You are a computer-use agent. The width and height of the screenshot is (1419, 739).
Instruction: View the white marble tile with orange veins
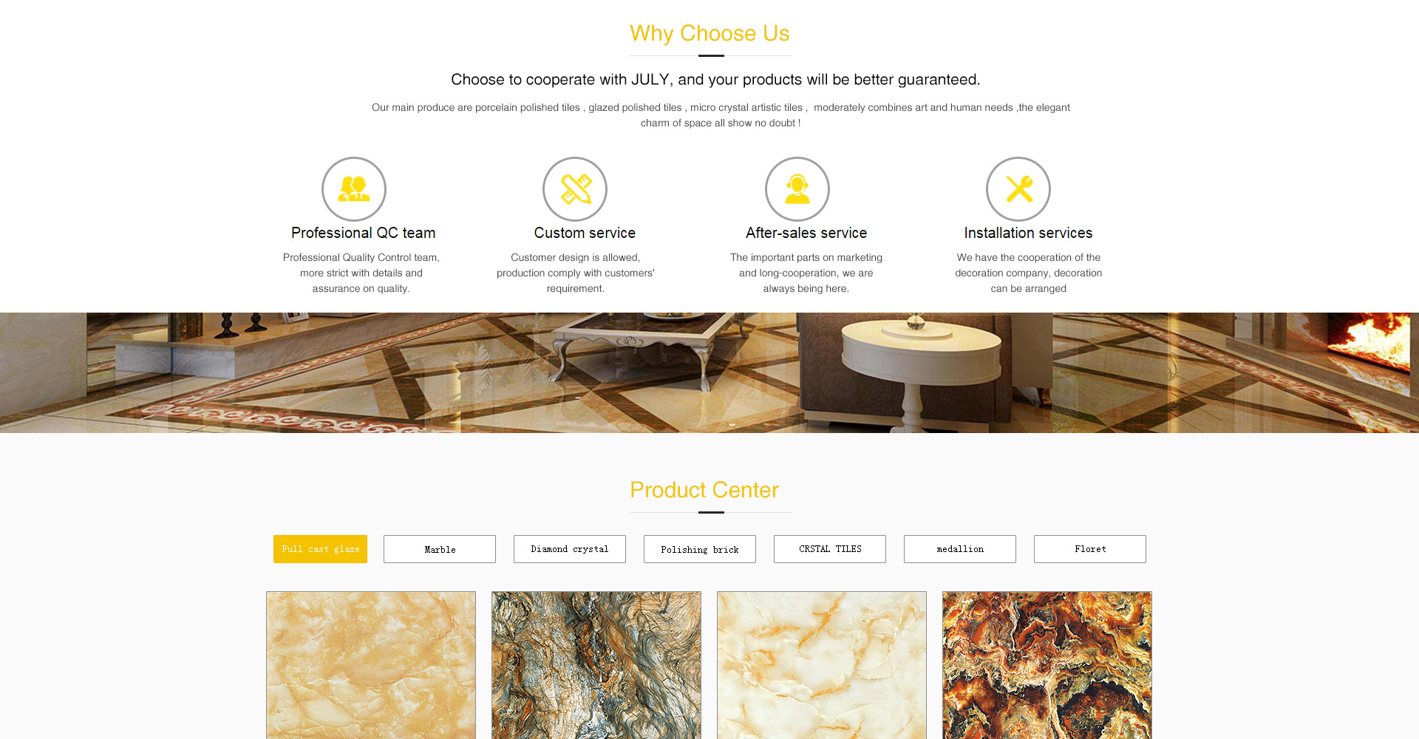pyautogui.click(x=822, y=665)
